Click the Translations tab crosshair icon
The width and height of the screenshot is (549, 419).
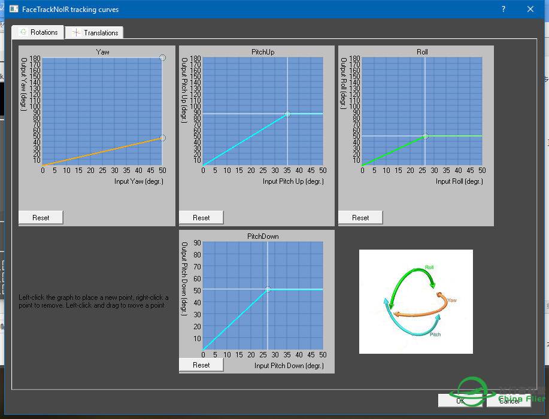[x=76, y=32]
